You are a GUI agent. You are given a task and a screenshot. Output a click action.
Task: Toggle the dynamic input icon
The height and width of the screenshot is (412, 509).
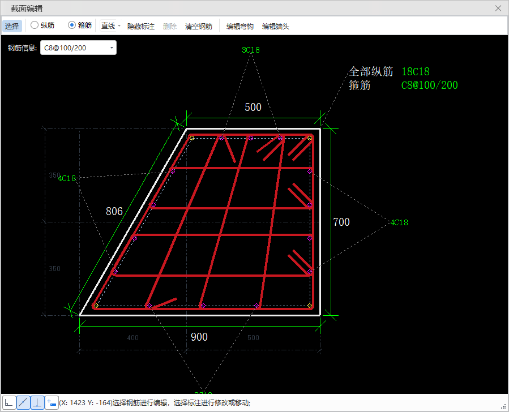52,402
